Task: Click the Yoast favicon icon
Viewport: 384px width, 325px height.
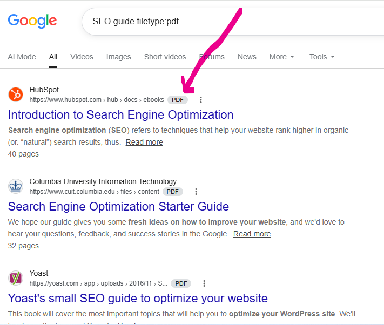Action: [16, 278]
